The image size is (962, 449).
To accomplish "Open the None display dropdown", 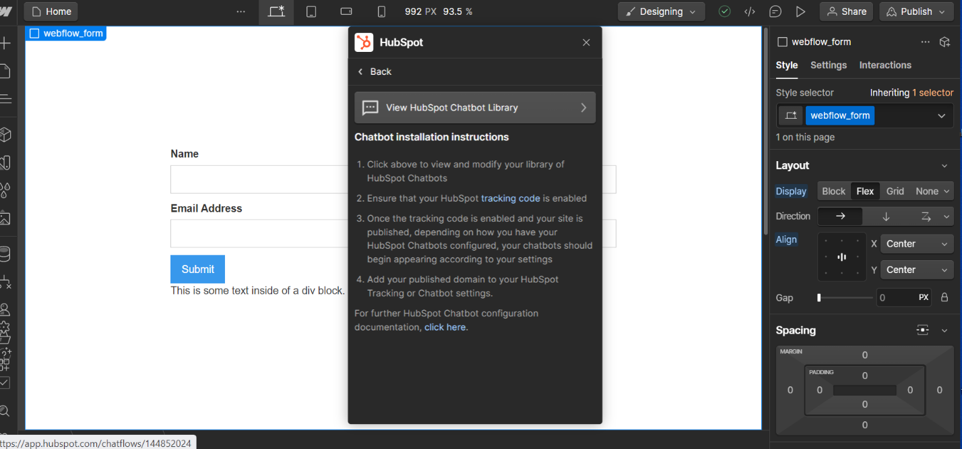I will click(932, 191).
